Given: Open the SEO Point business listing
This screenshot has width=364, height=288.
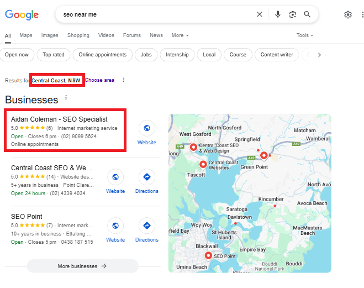Looking at the screenshot, I should point(27,217).
